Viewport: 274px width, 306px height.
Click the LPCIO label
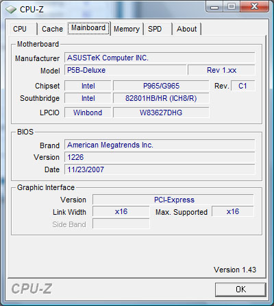pyautogui.click(x=49, y=113)
